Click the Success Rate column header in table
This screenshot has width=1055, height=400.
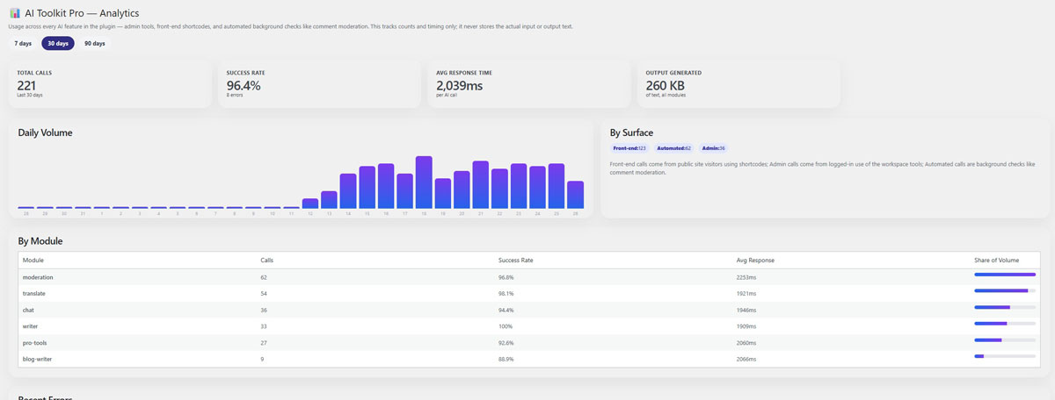coord(515,261)
